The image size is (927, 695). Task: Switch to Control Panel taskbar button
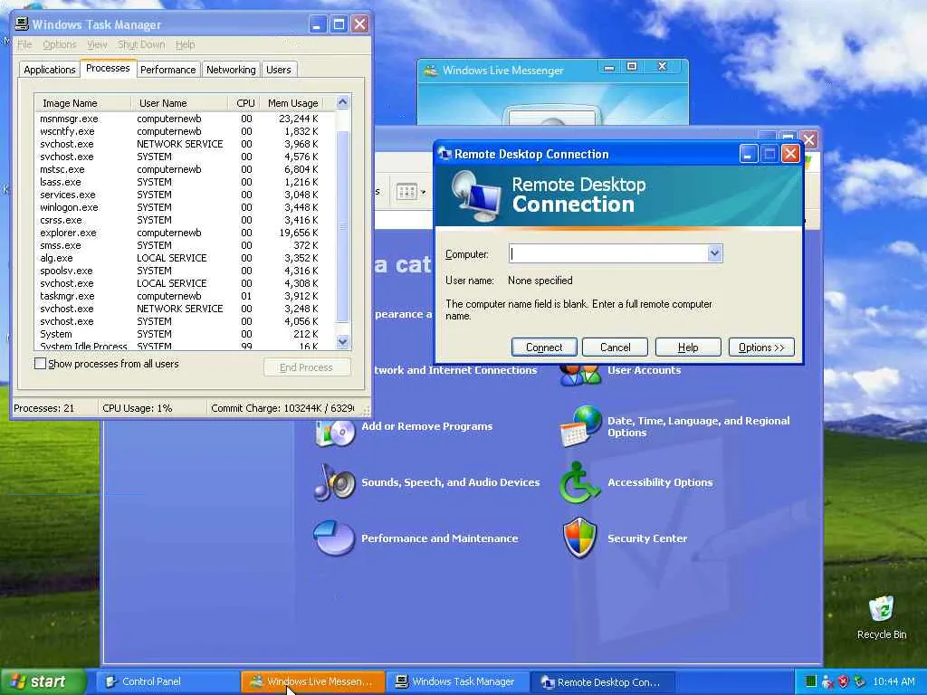tap(167, 682)
